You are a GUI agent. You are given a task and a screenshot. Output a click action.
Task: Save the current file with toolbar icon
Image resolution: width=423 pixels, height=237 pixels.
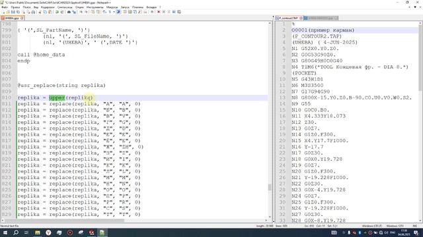pyautogui.click(x=13, y=12)
